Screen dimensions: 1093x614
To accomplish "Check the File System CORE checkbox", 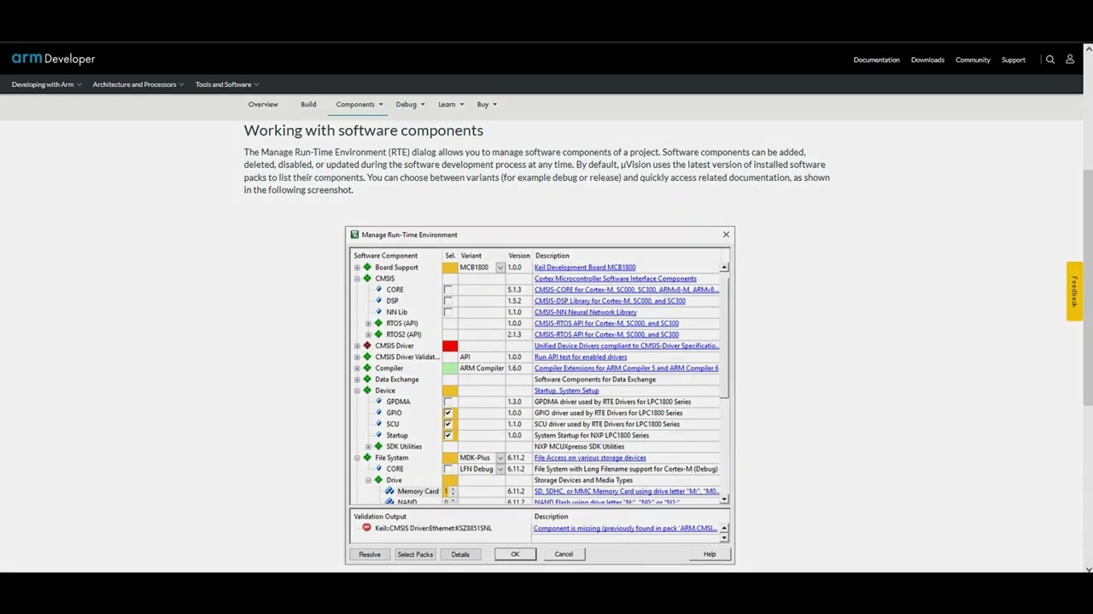I will point(447,469).
